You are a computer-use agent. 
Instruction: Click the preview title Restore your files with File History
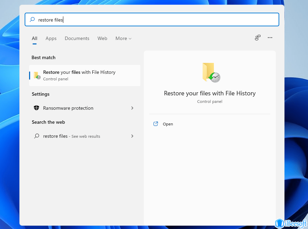pos(210,93)
